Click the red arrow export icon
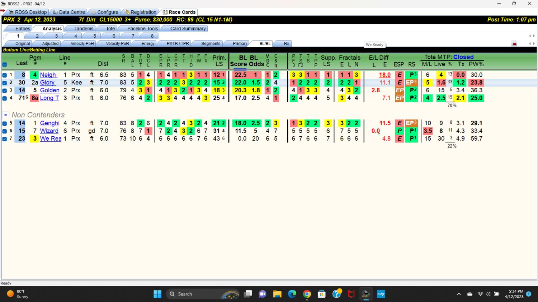The image size is (538, 302). pos(514,44)
